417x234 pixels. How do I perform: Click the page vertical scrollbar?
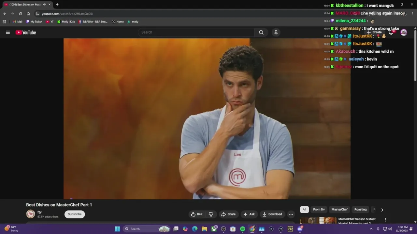point(415,55)
